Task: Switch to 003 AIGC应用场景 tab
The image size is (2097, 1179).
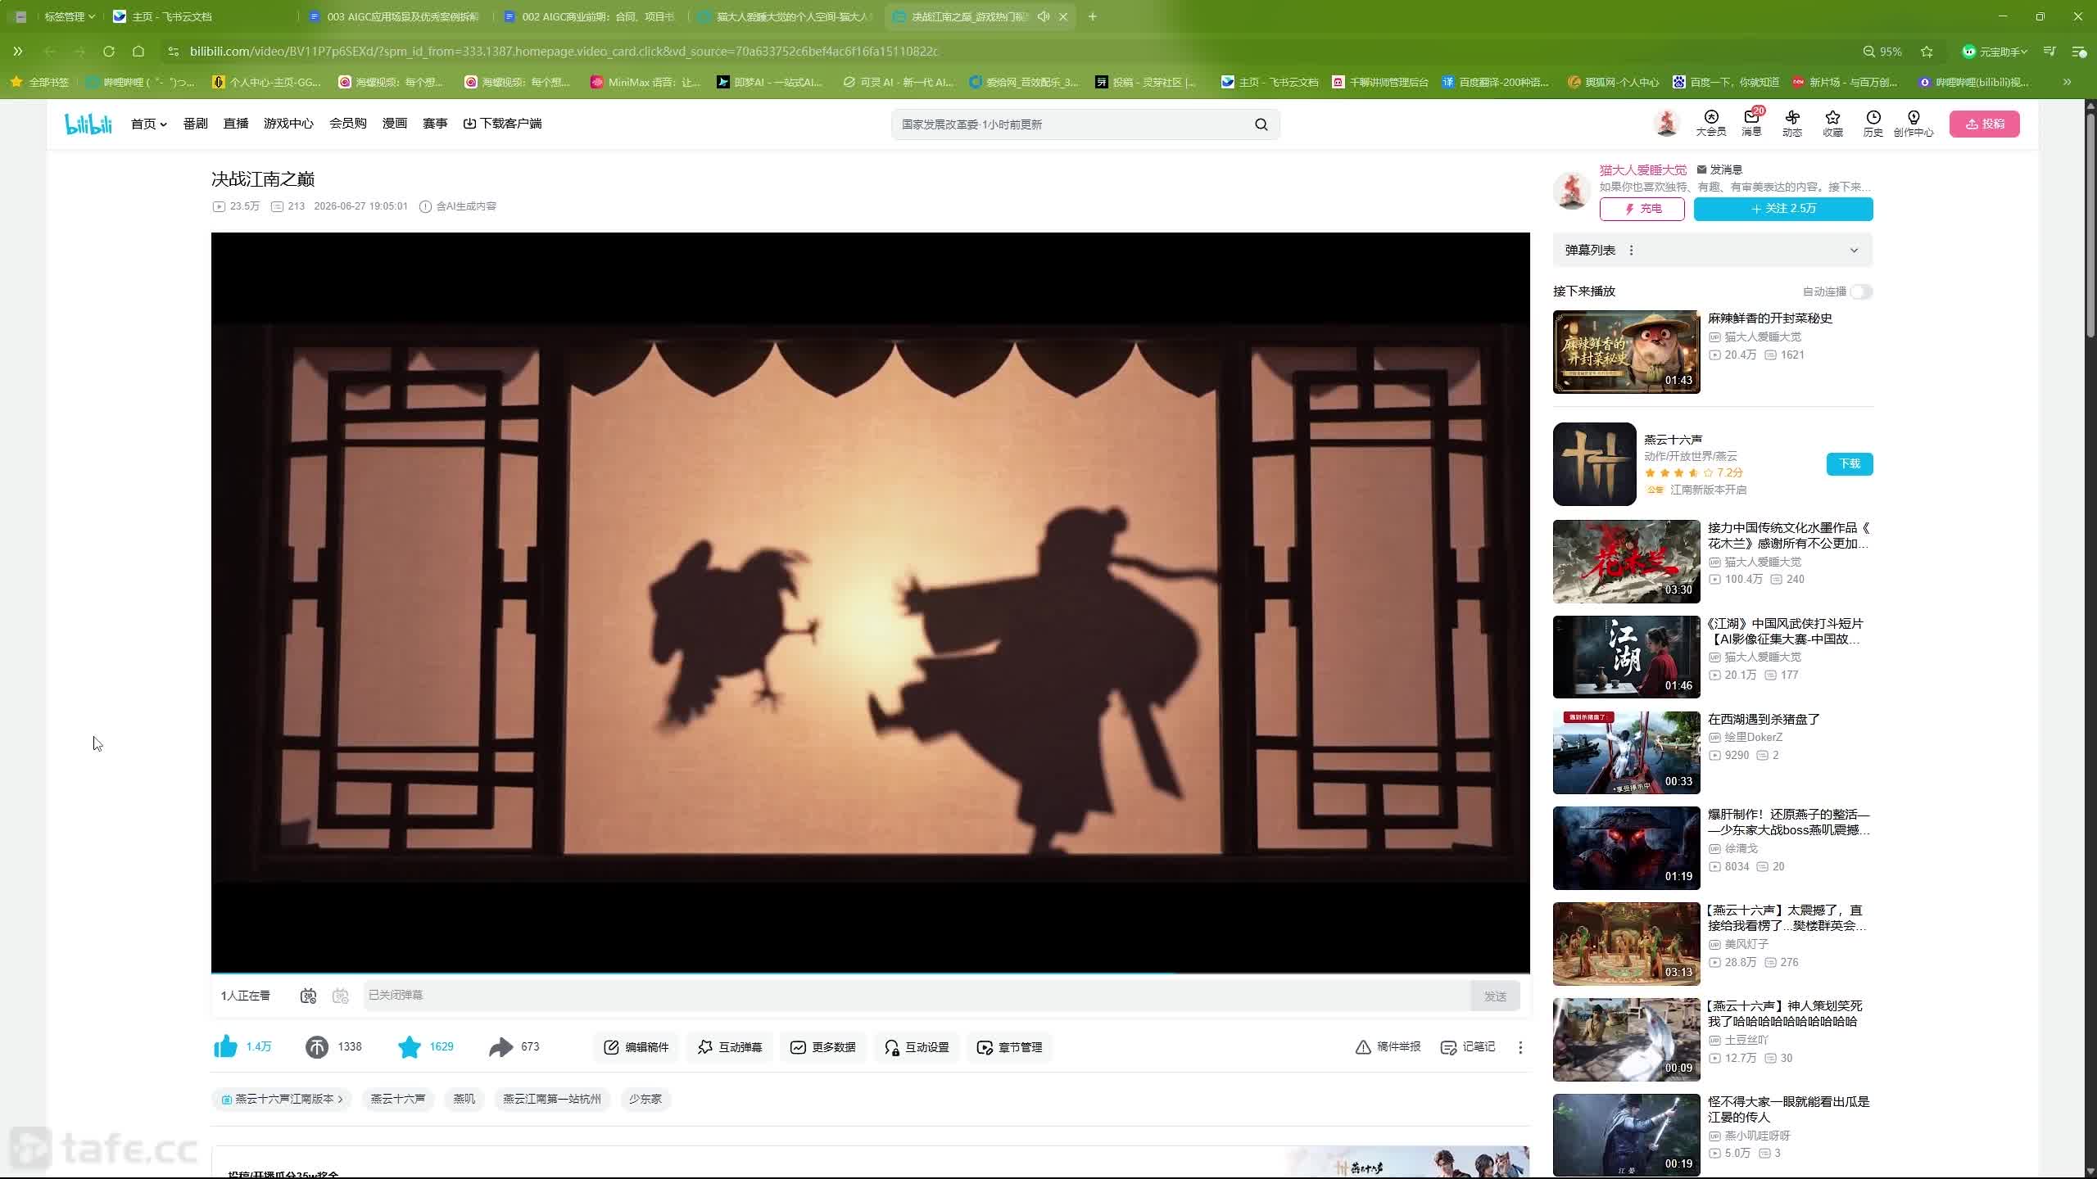Action: 395,16
